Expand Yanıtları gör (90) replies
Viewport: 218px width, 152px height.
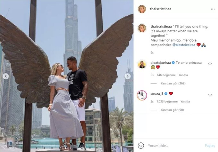(172, 110)
